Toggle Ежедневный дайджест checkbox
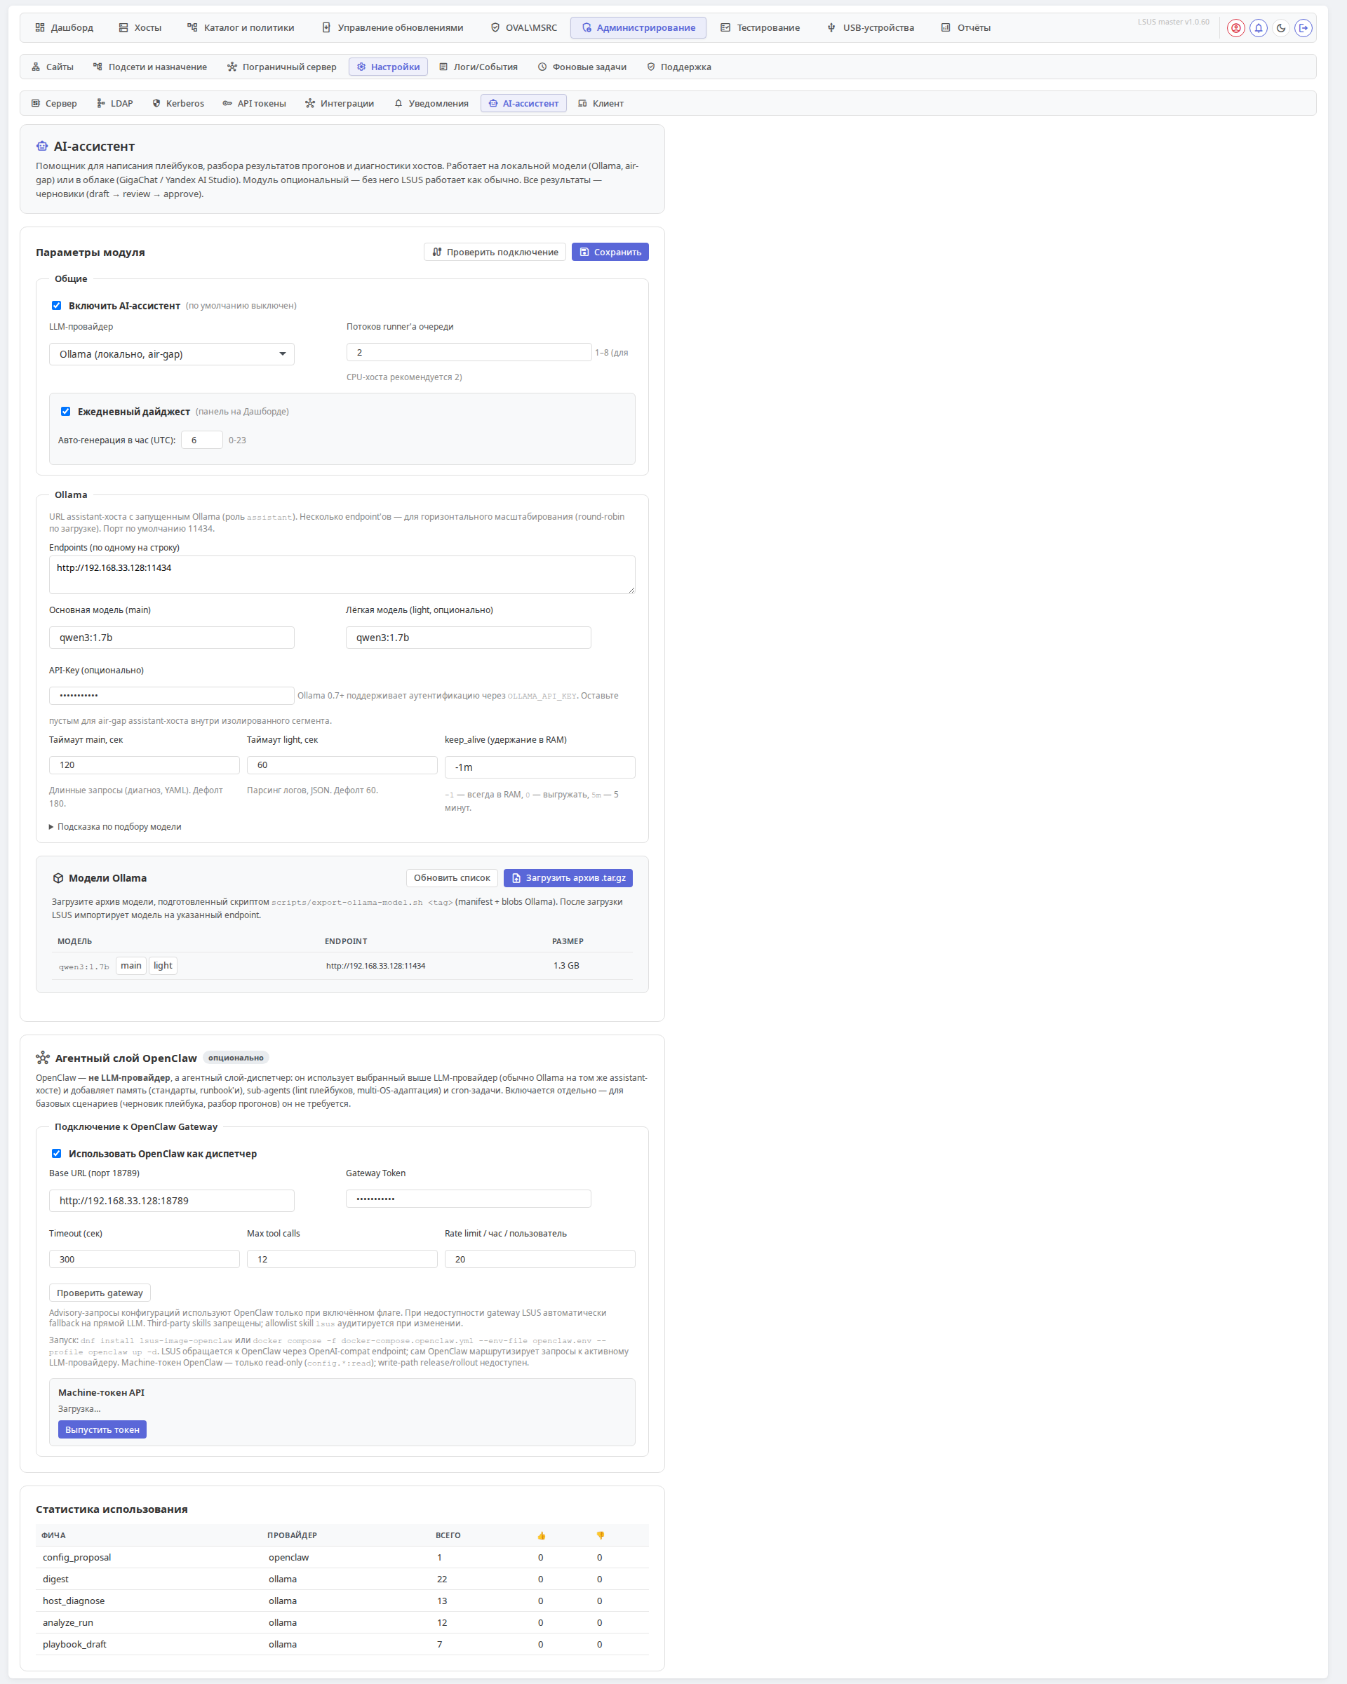 [x=66, y=412]
